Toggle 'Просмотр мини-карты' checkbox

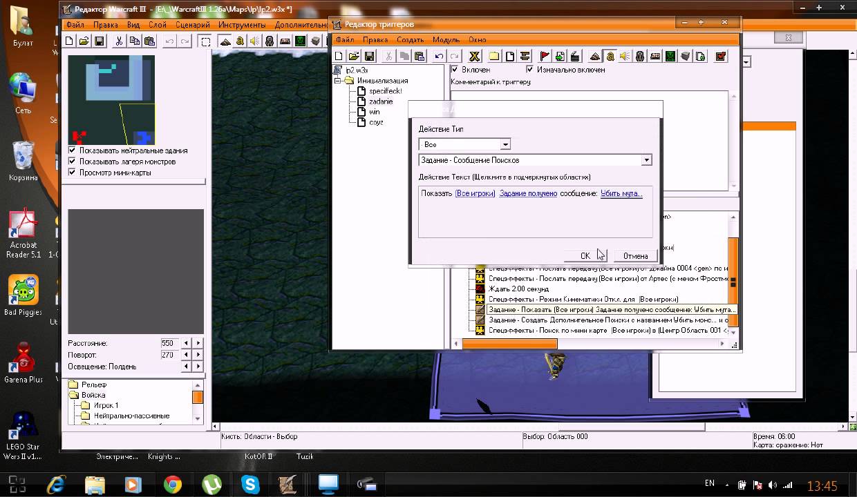pos(72,173)
